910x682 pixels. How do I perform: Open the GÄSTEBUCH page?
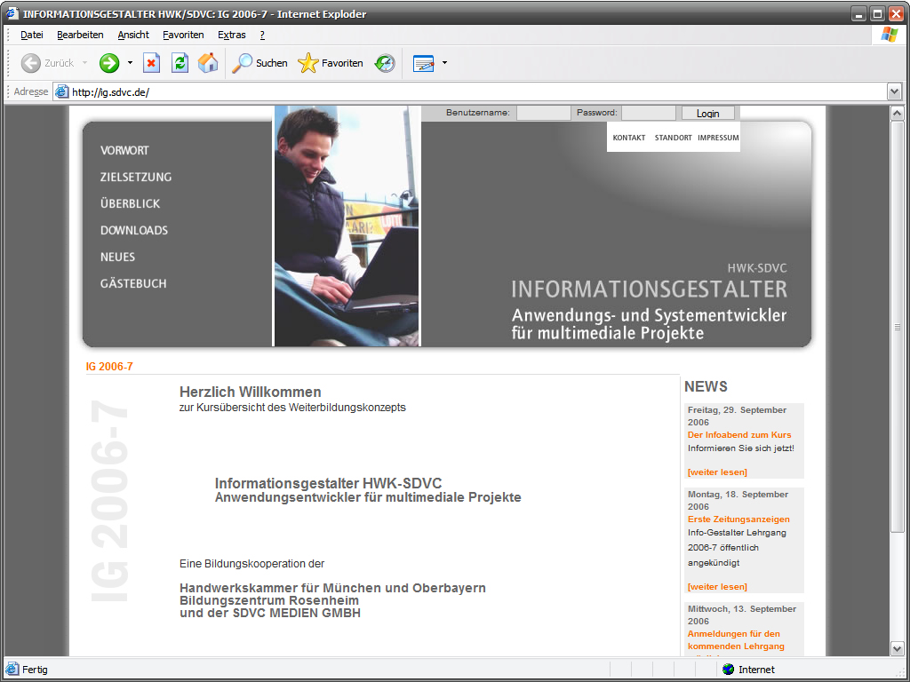point(133,283)
